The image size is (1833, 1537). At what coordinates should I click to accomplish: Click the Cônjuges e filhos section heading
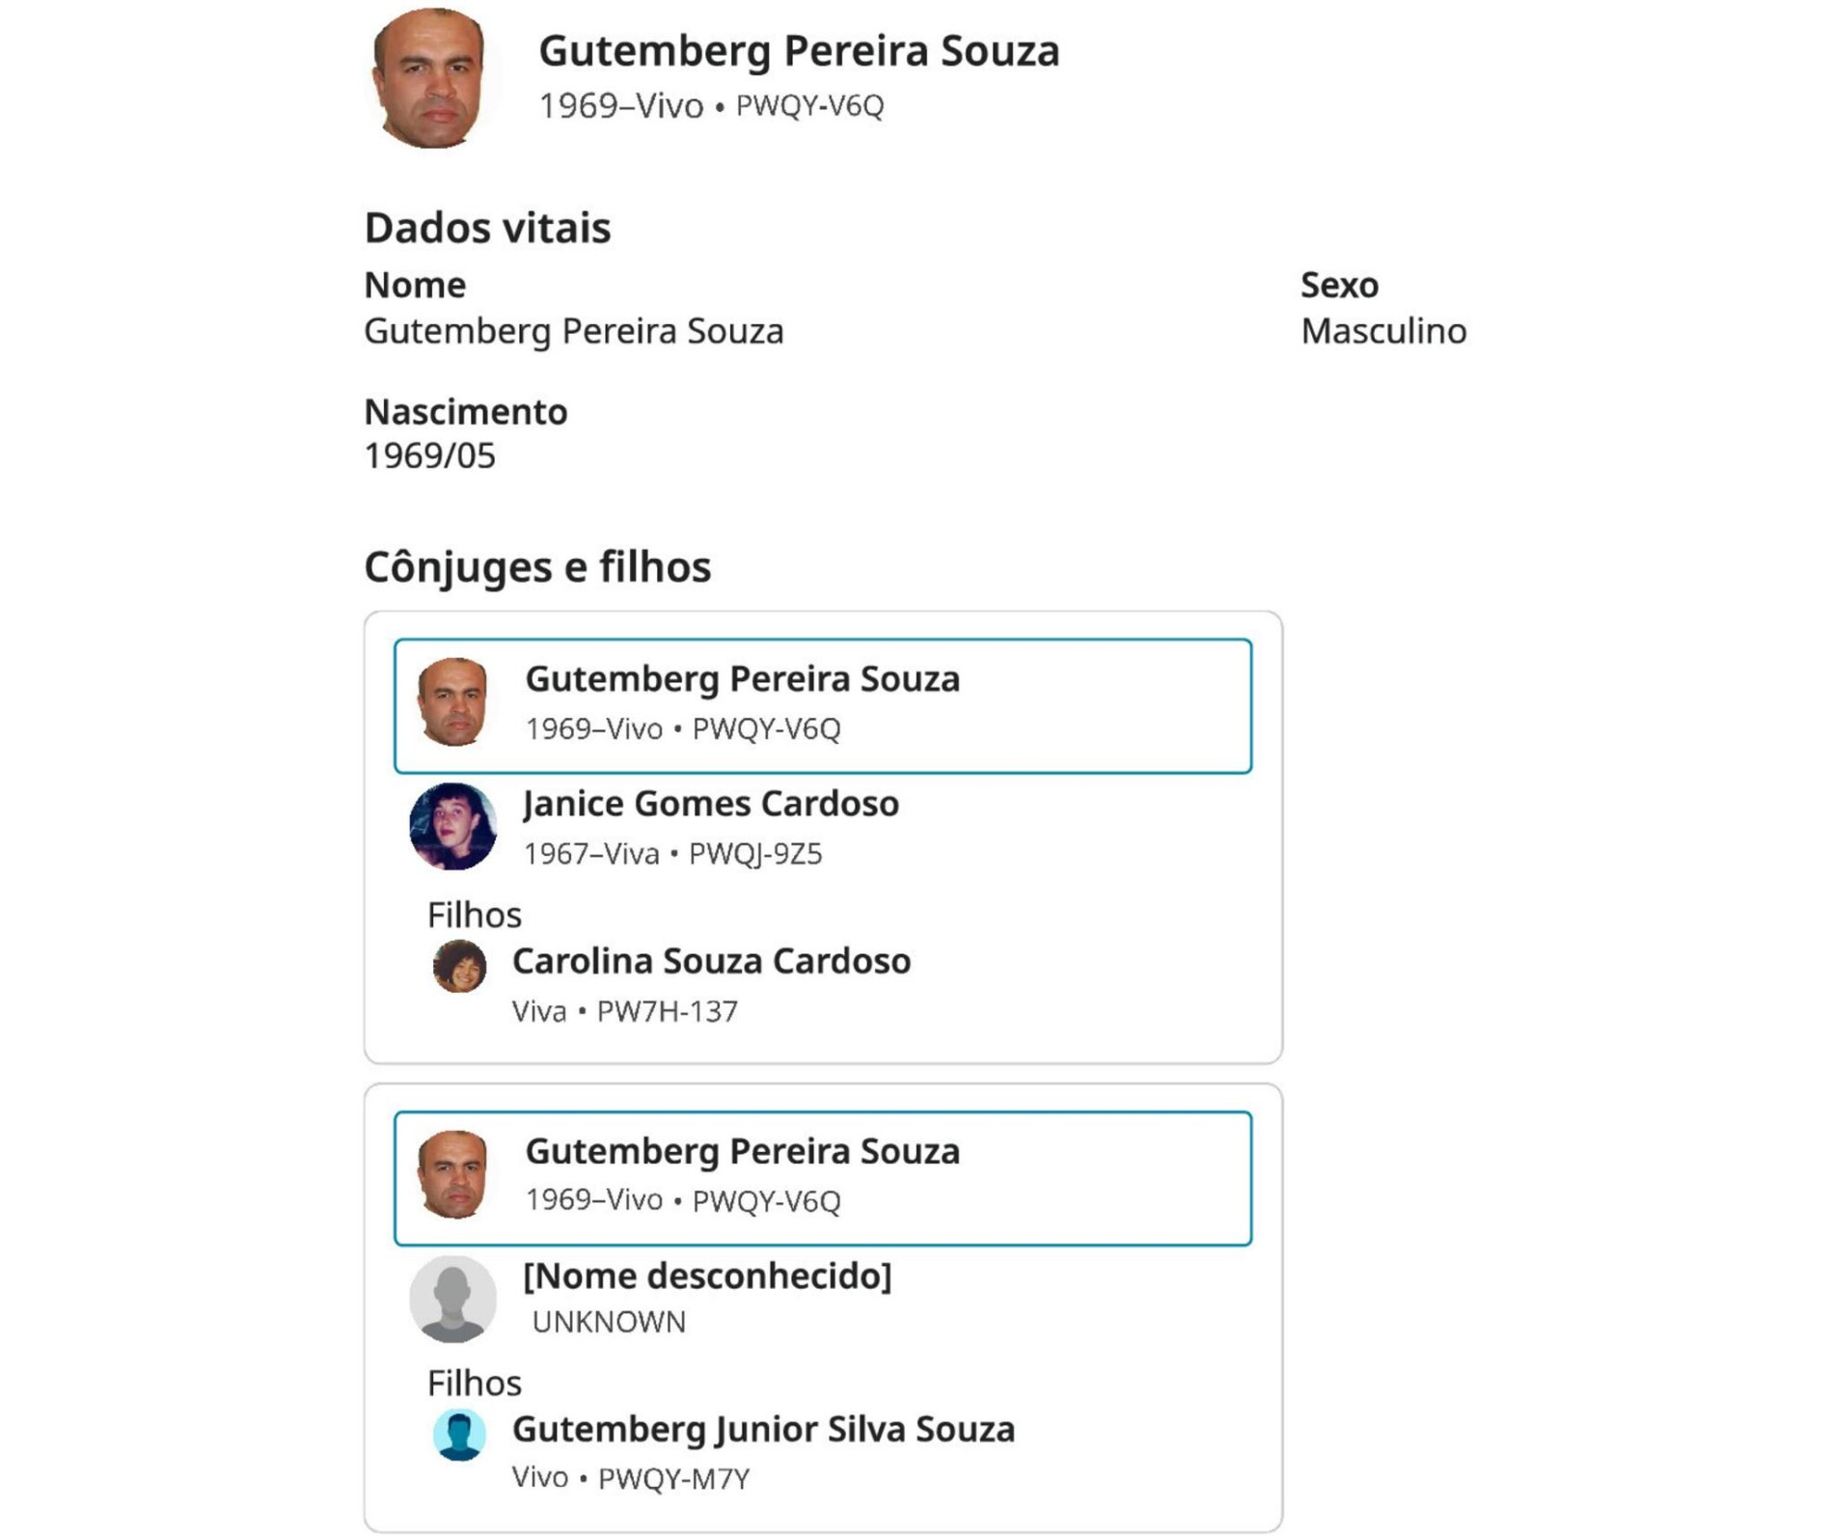(x=536, y=566)
